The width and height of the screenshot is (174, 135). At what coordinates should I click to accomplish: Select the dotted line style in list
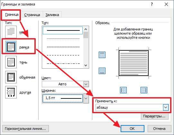[x=63, y=38]
